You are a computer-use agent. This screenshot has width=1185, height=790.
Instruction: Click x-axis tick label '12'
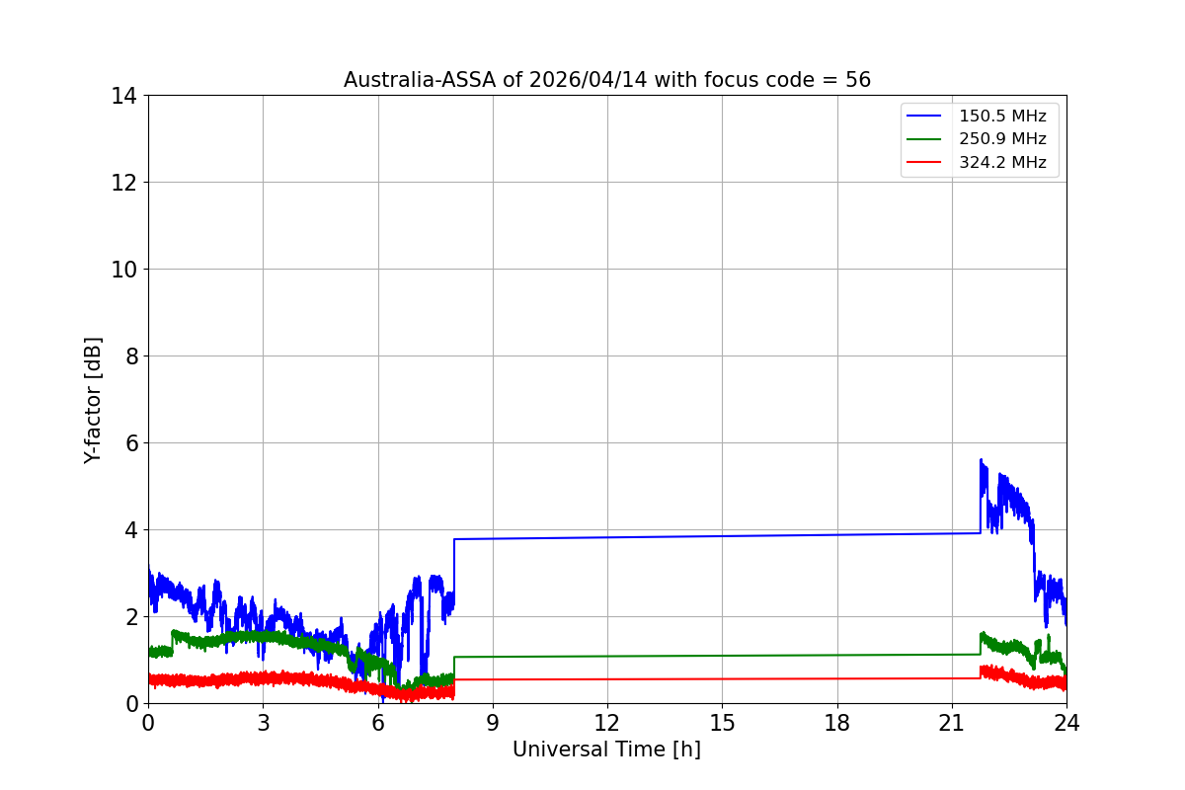607,722
